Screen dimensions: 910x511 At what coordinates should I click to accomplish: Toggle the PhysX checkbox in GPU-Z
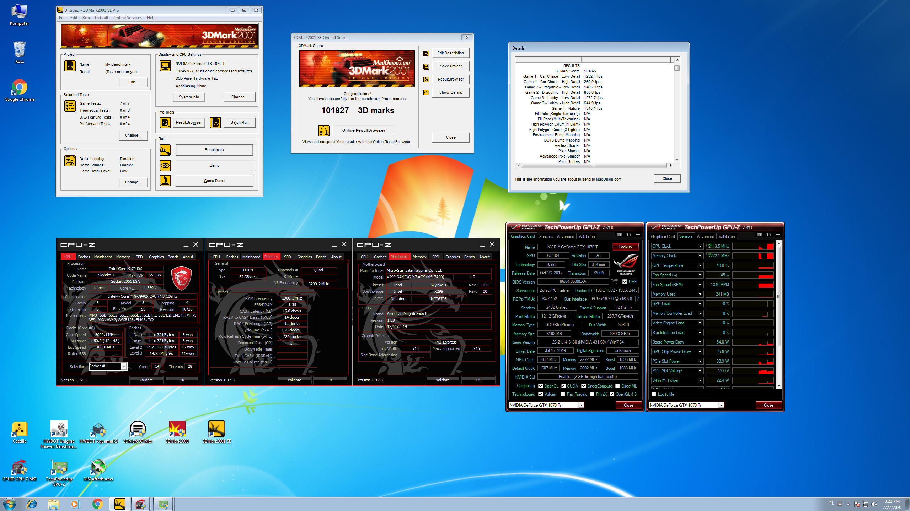(x=592, y=394)
